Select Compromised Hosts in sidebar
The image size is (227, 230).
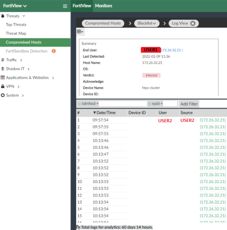pos(35,42)
